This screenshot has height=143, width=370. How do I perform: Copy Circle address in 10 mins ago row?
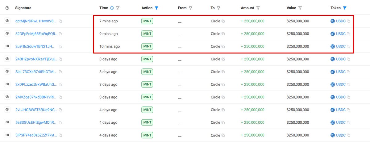[x=223, y=47]
